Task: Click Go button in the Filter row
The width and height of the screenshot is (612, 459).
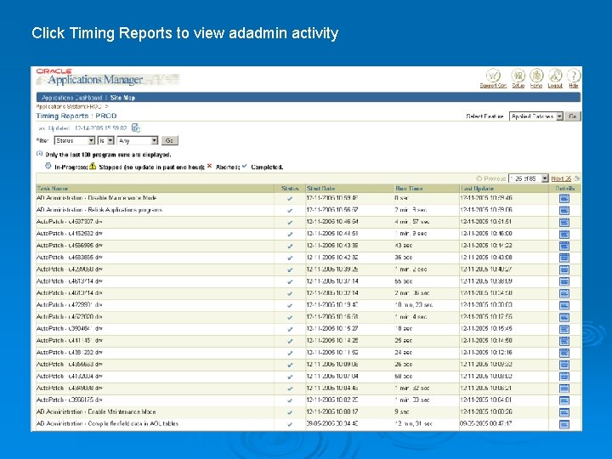Action: (169, 140)
